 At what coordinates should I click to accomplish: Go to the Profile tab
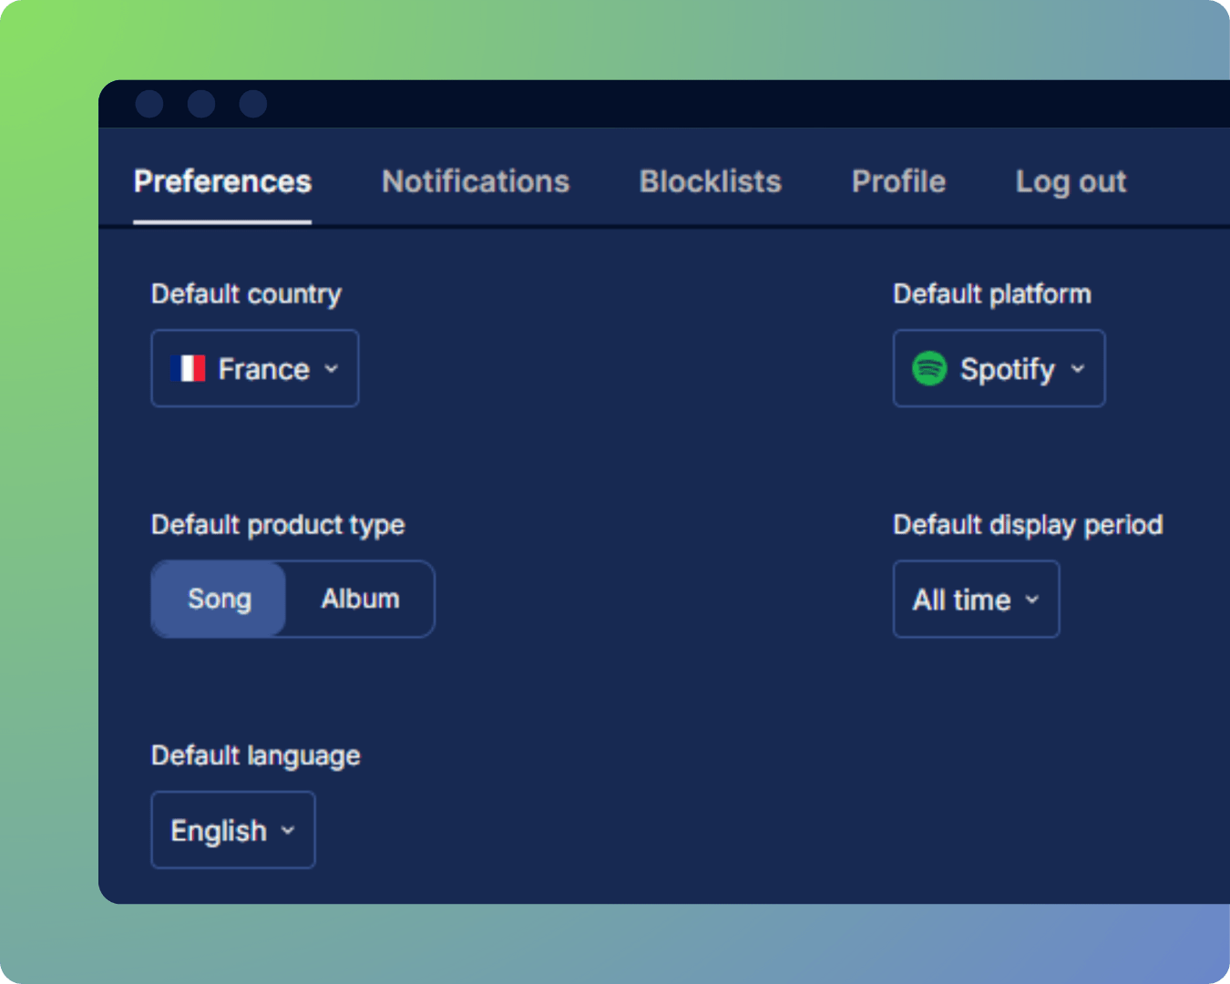pyautogui.click(x=897, y=181)
